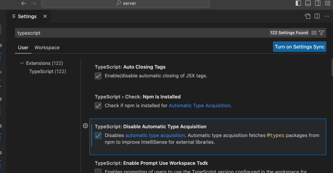Image resolution: width=333 pixels, height=173 pixels.
Task: Toggle the secondary side bar layout icon
Action: pos(318,3)
